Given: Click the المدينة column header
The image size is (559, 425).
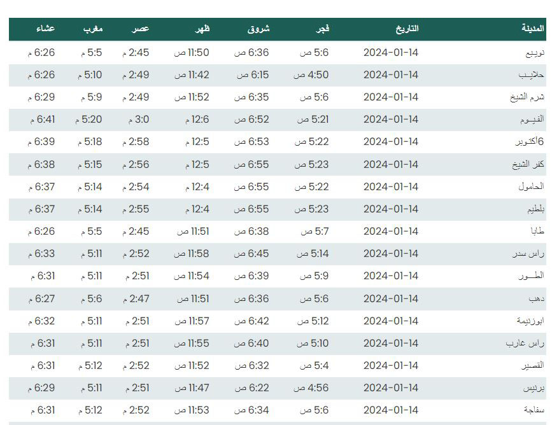Looking at the screenshot, I should (533, 29).
